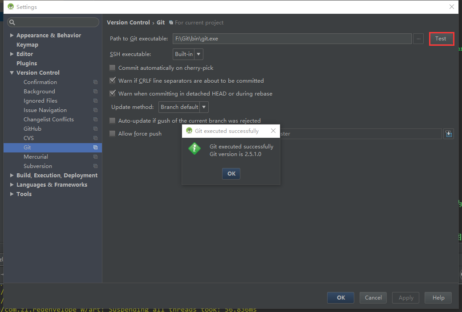The image size is (462, 312).
Task: Open the CVS settings page
Action: tap(28, 138)
